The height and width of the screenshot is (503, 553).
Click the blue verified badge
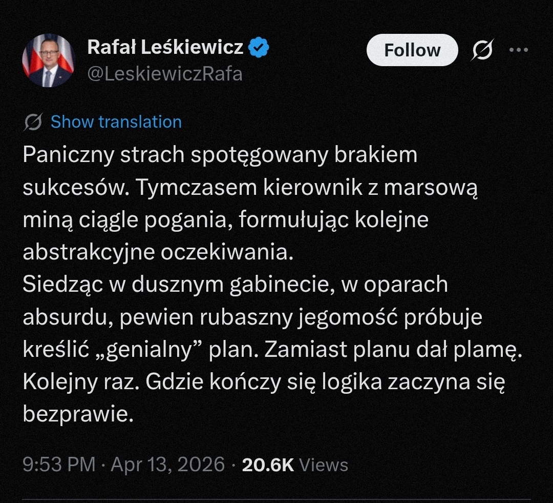[x=259, y=48]
